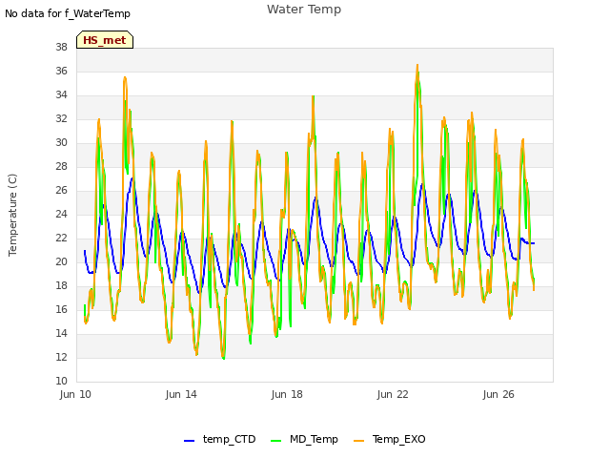This screenshot has height=458, width=610.
Task: Click the 38 y-axis tick label
Action: click(61, 47)
